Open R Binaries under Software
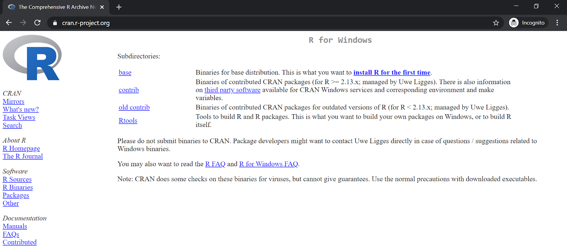Image resolution: width=567 pixels, height=250 pixels. click(x=18, y=187)
